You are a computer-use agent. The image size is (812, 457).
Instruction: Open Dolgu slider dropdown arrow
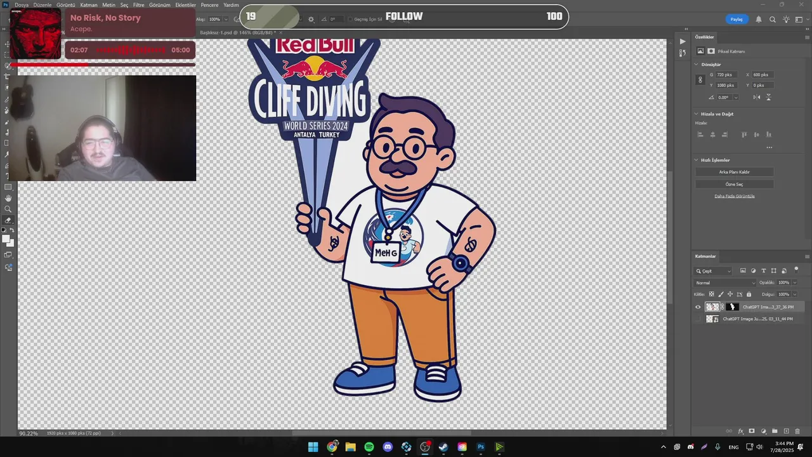(x=795, y=294)
